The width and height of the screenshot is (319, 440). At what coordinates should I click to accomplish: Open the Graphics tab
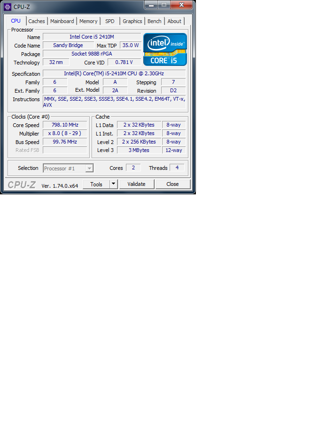tap(132, 21)
